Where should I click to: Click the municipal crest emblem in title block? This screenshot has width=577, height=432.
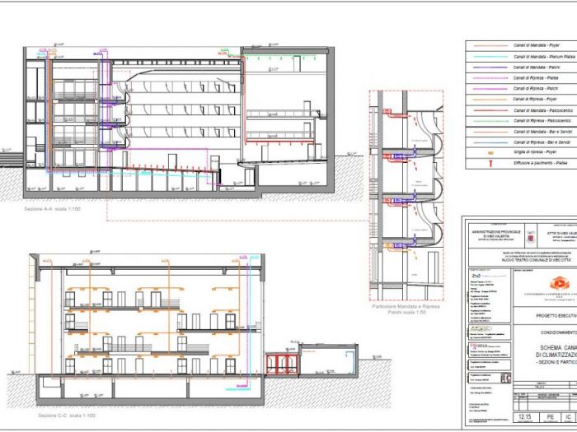coord(530,237)
